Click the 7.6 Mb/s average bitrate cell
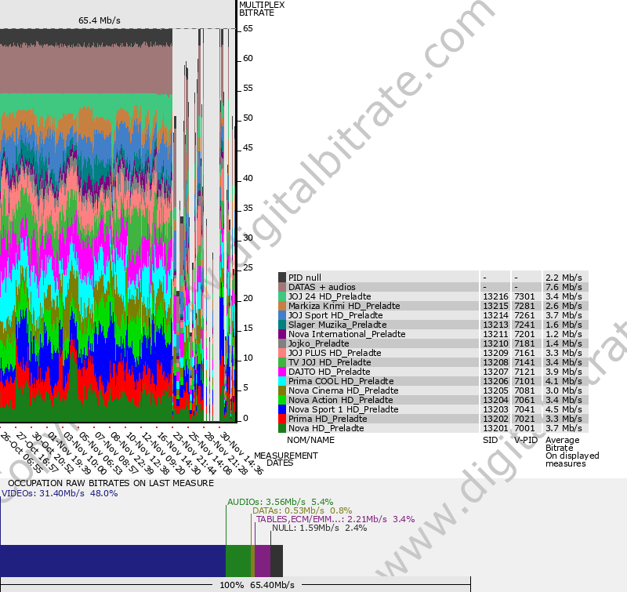Screen dimensions: 627x592 564,287
